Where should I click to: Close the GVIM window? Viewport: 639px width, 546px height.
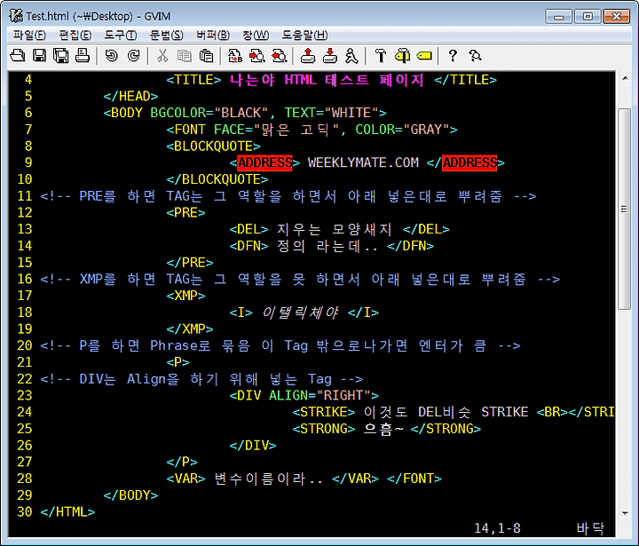(x=617, y=17)
